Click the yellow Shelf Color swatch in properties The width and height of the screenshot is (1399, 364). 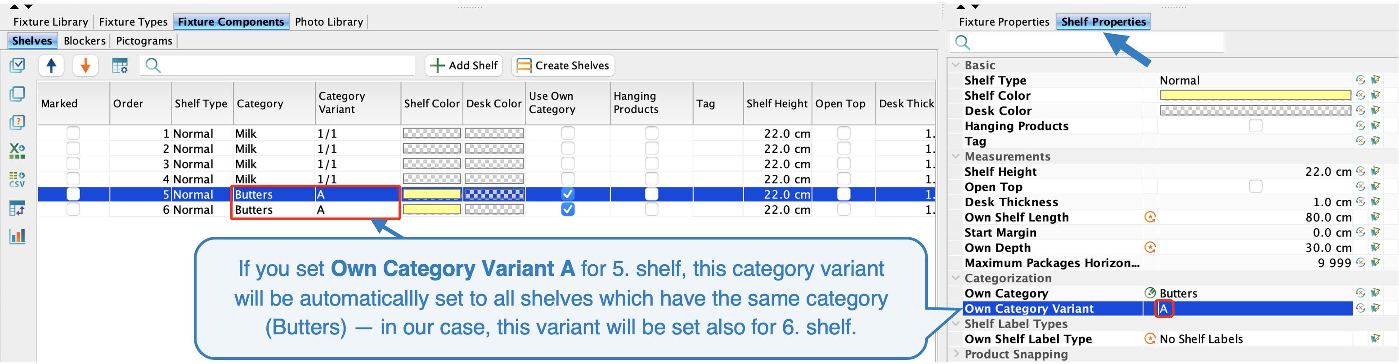(x=1255, y=95)
